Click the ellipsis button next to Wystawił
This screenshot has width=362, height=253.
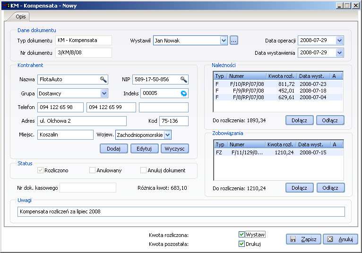tap(233, 41)
